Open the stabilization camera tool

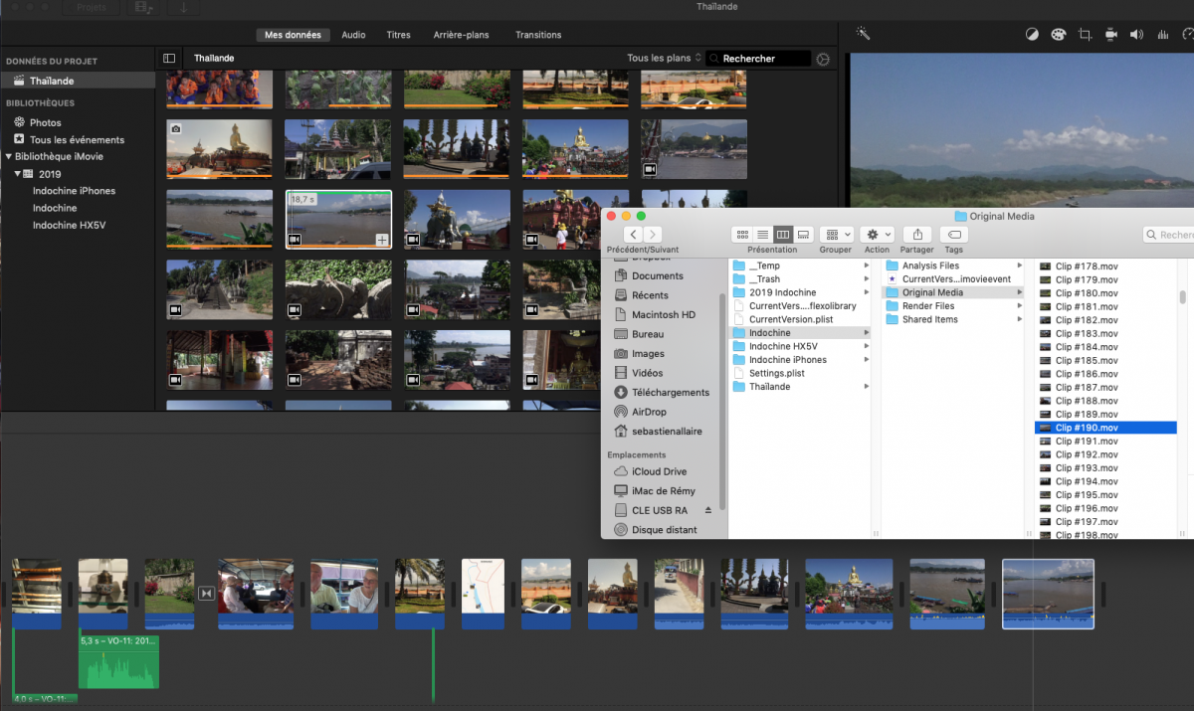[1110, 35]
